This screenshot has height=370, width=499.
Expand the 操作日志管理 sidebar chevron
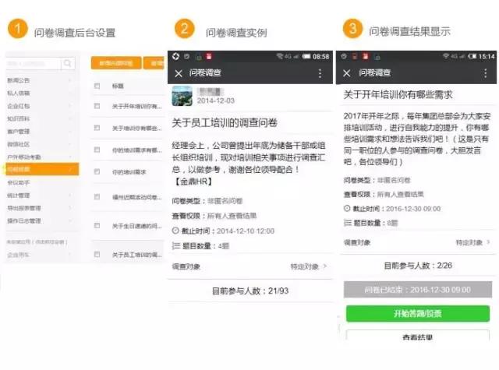tap(70, 221)
